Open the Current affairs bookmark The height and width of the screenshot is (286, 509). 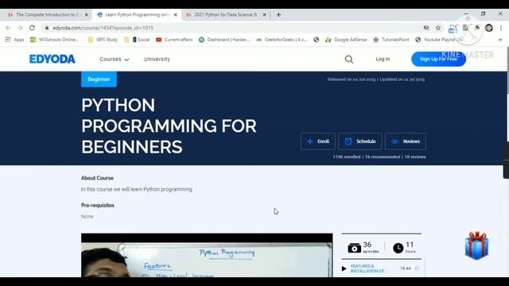click(174, 40)
